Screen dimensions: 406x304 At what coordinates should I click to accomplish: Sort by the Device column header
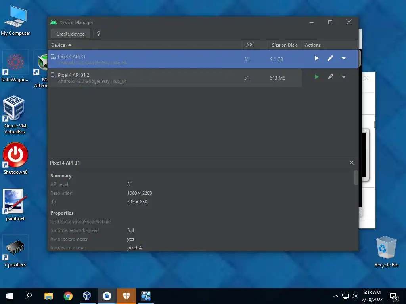[x=146, y=45]
